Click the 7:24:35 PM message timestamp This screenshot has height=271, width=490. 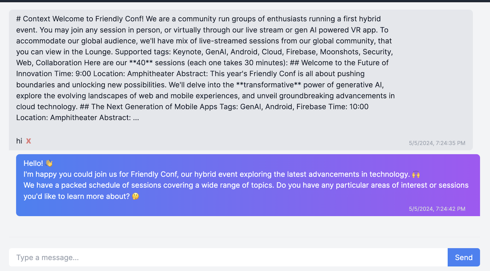click(x=437, y=143)
